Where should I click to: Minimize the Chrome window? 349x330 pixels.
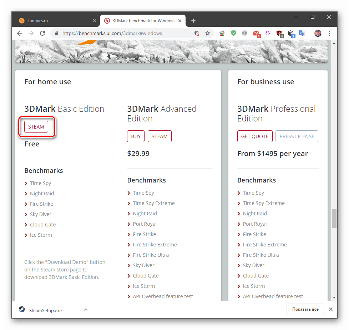(296, 17)
